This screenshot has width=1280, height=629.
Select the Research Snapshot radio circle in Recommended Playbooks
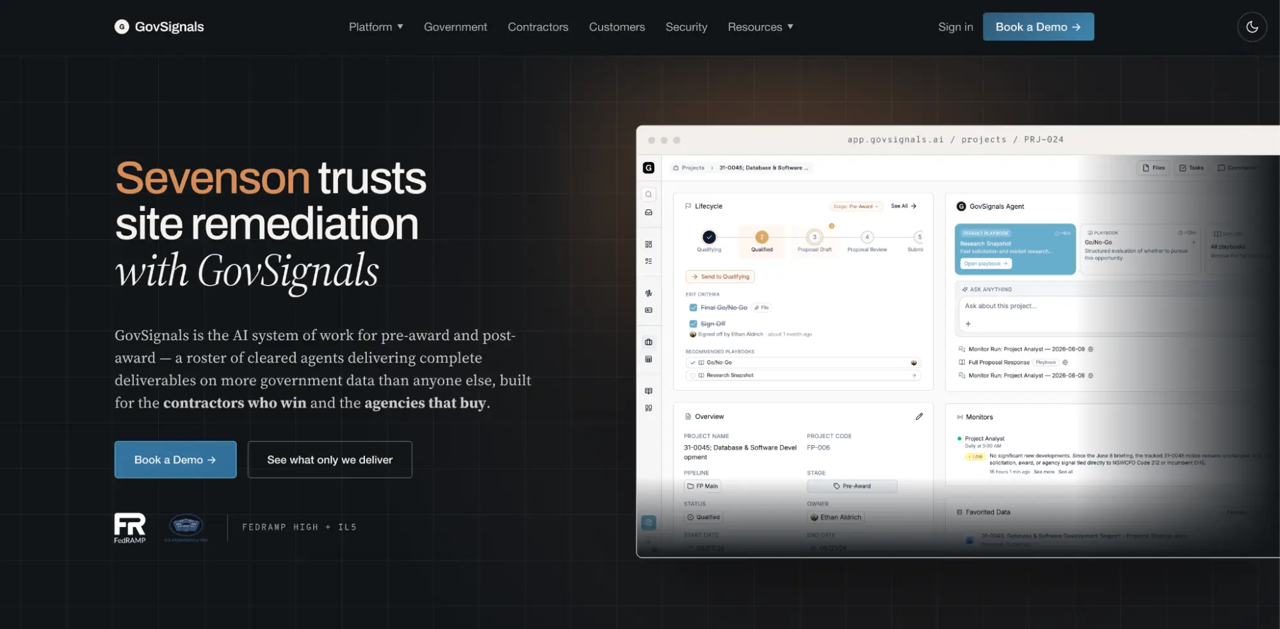click(x=693, y=375)
